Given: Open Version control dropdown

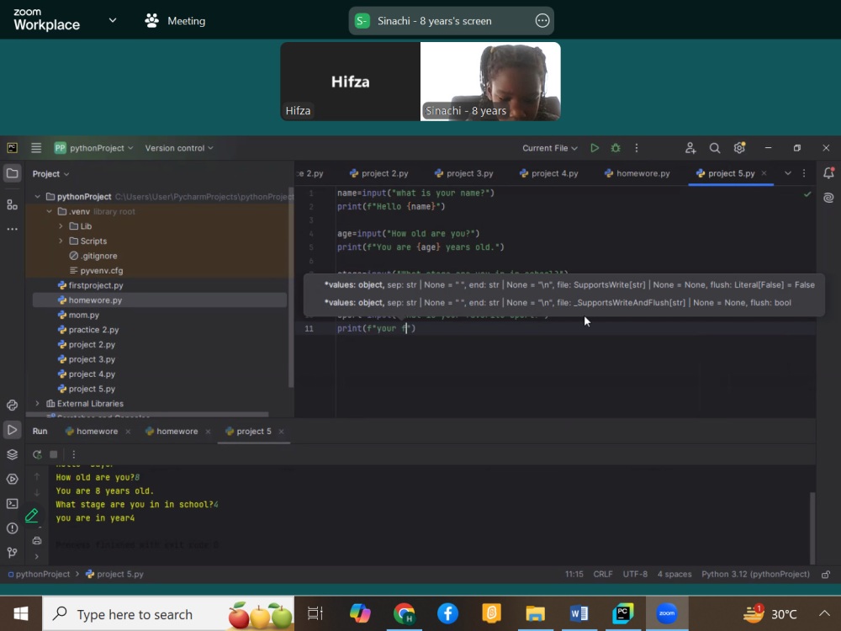Looking at the screenshot, I should 179,148.
